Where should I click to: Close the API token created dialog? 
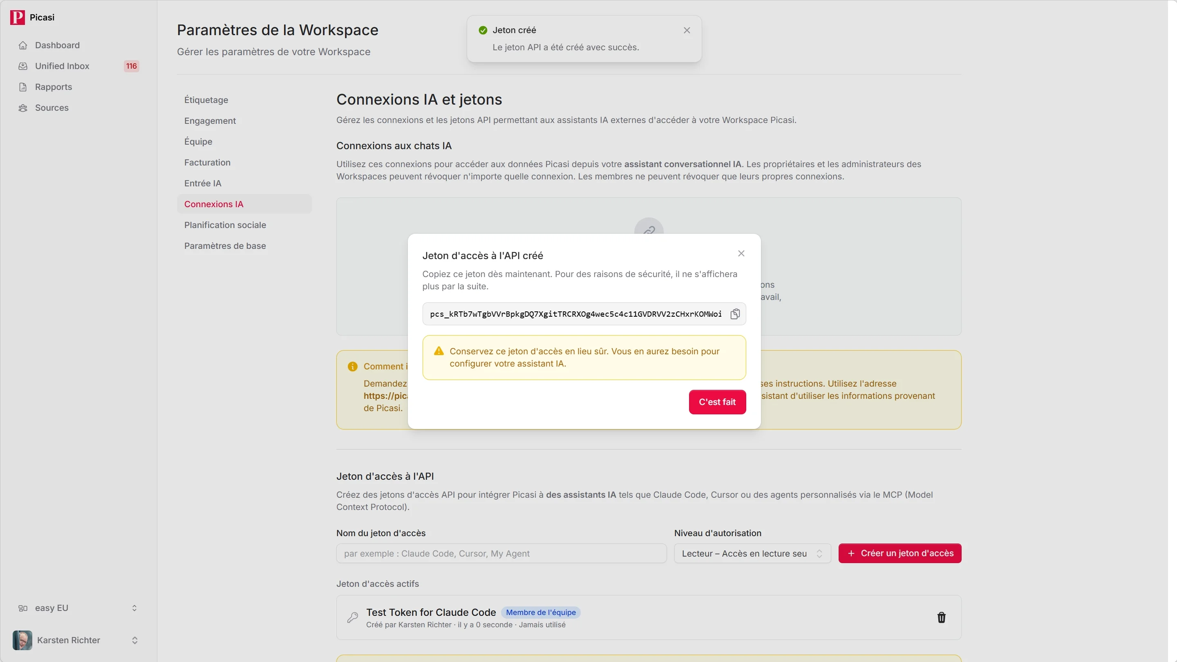[741, 253]
